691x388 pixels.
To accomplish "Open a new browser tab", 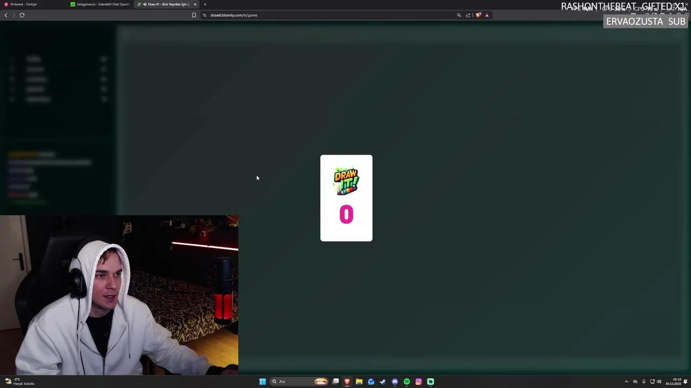I will tap(205, 4).
